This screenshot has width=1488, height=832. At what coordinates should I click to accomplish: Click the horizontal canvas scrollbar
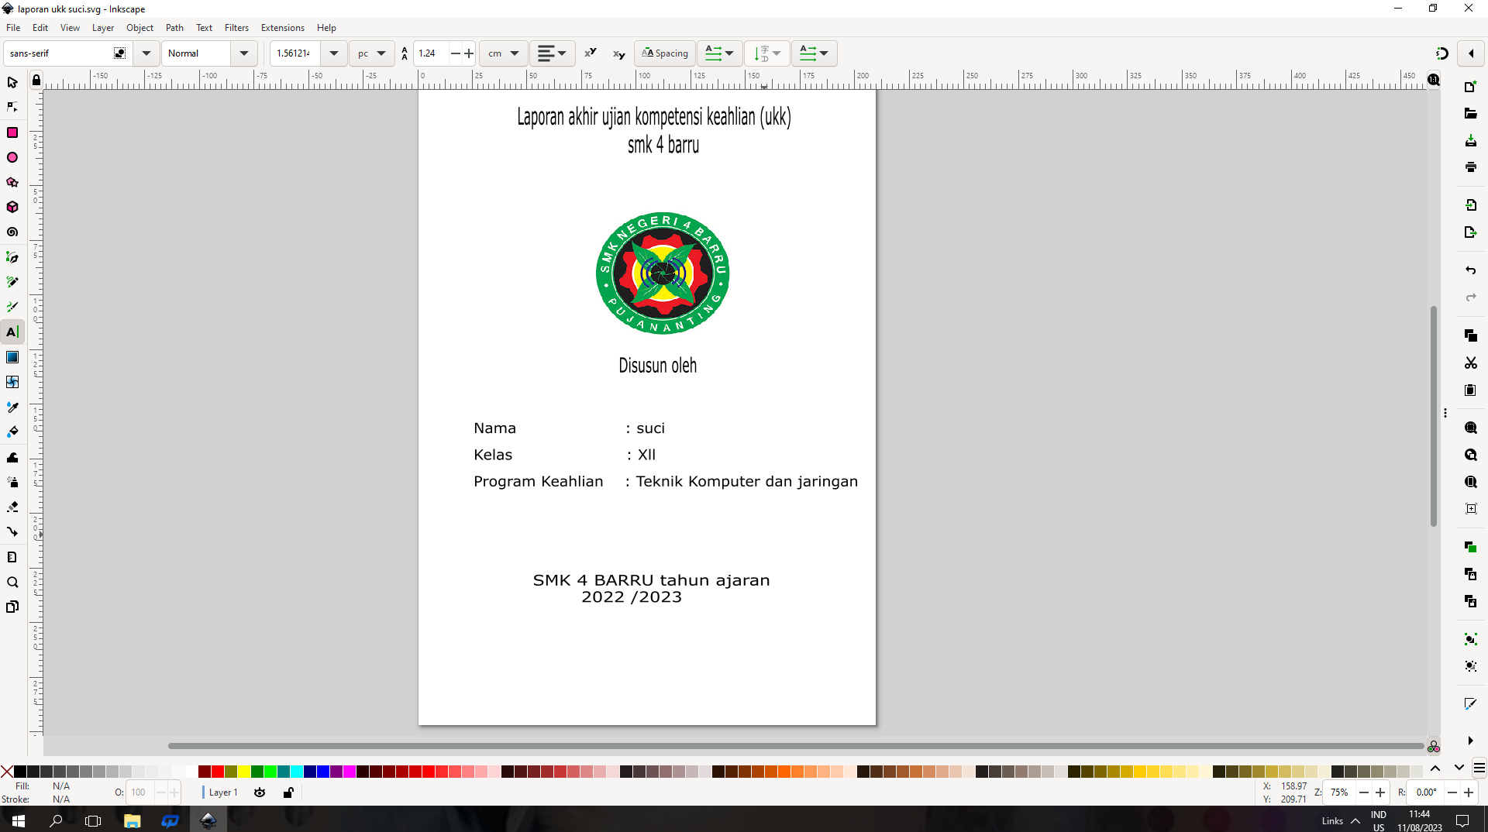tap(796, 746)
